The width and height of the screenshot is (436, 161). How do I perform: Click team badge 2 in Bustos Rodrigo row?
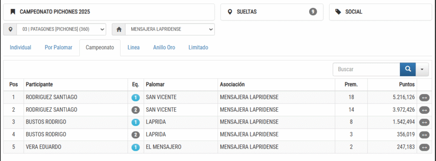[x=135, y=135]
